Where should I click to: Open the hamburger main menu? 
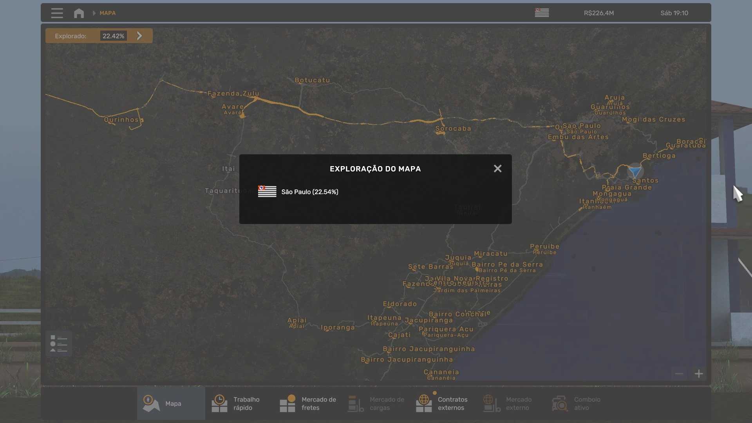click(x=57, y=13)
